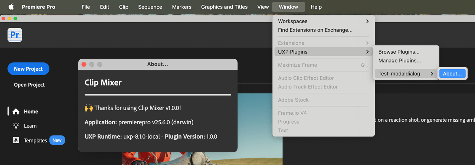The image size is (475, 165).
Task: Open the View menu
Action: (263, 7)
